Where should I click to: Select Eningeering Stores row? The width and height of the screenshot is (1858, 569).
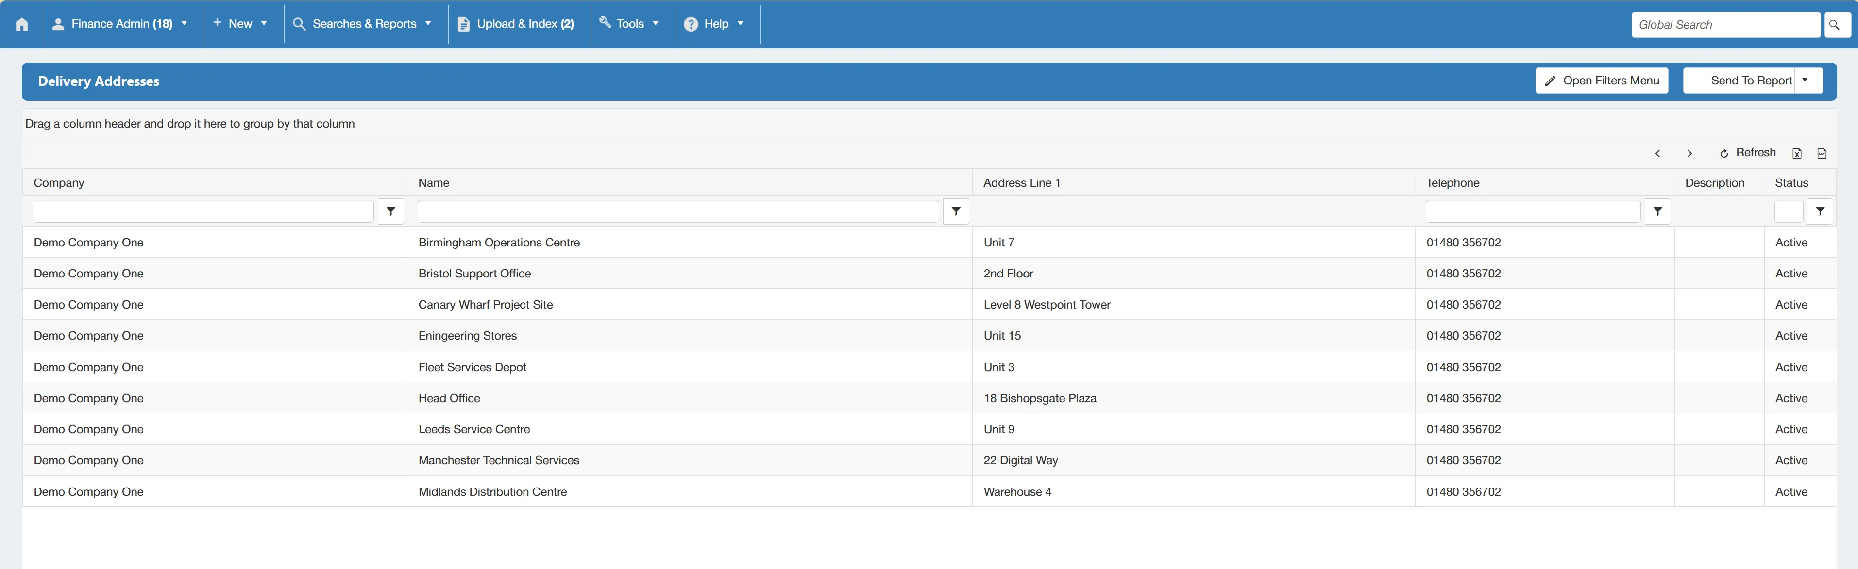pyautogui.click(x=929, y=336)
